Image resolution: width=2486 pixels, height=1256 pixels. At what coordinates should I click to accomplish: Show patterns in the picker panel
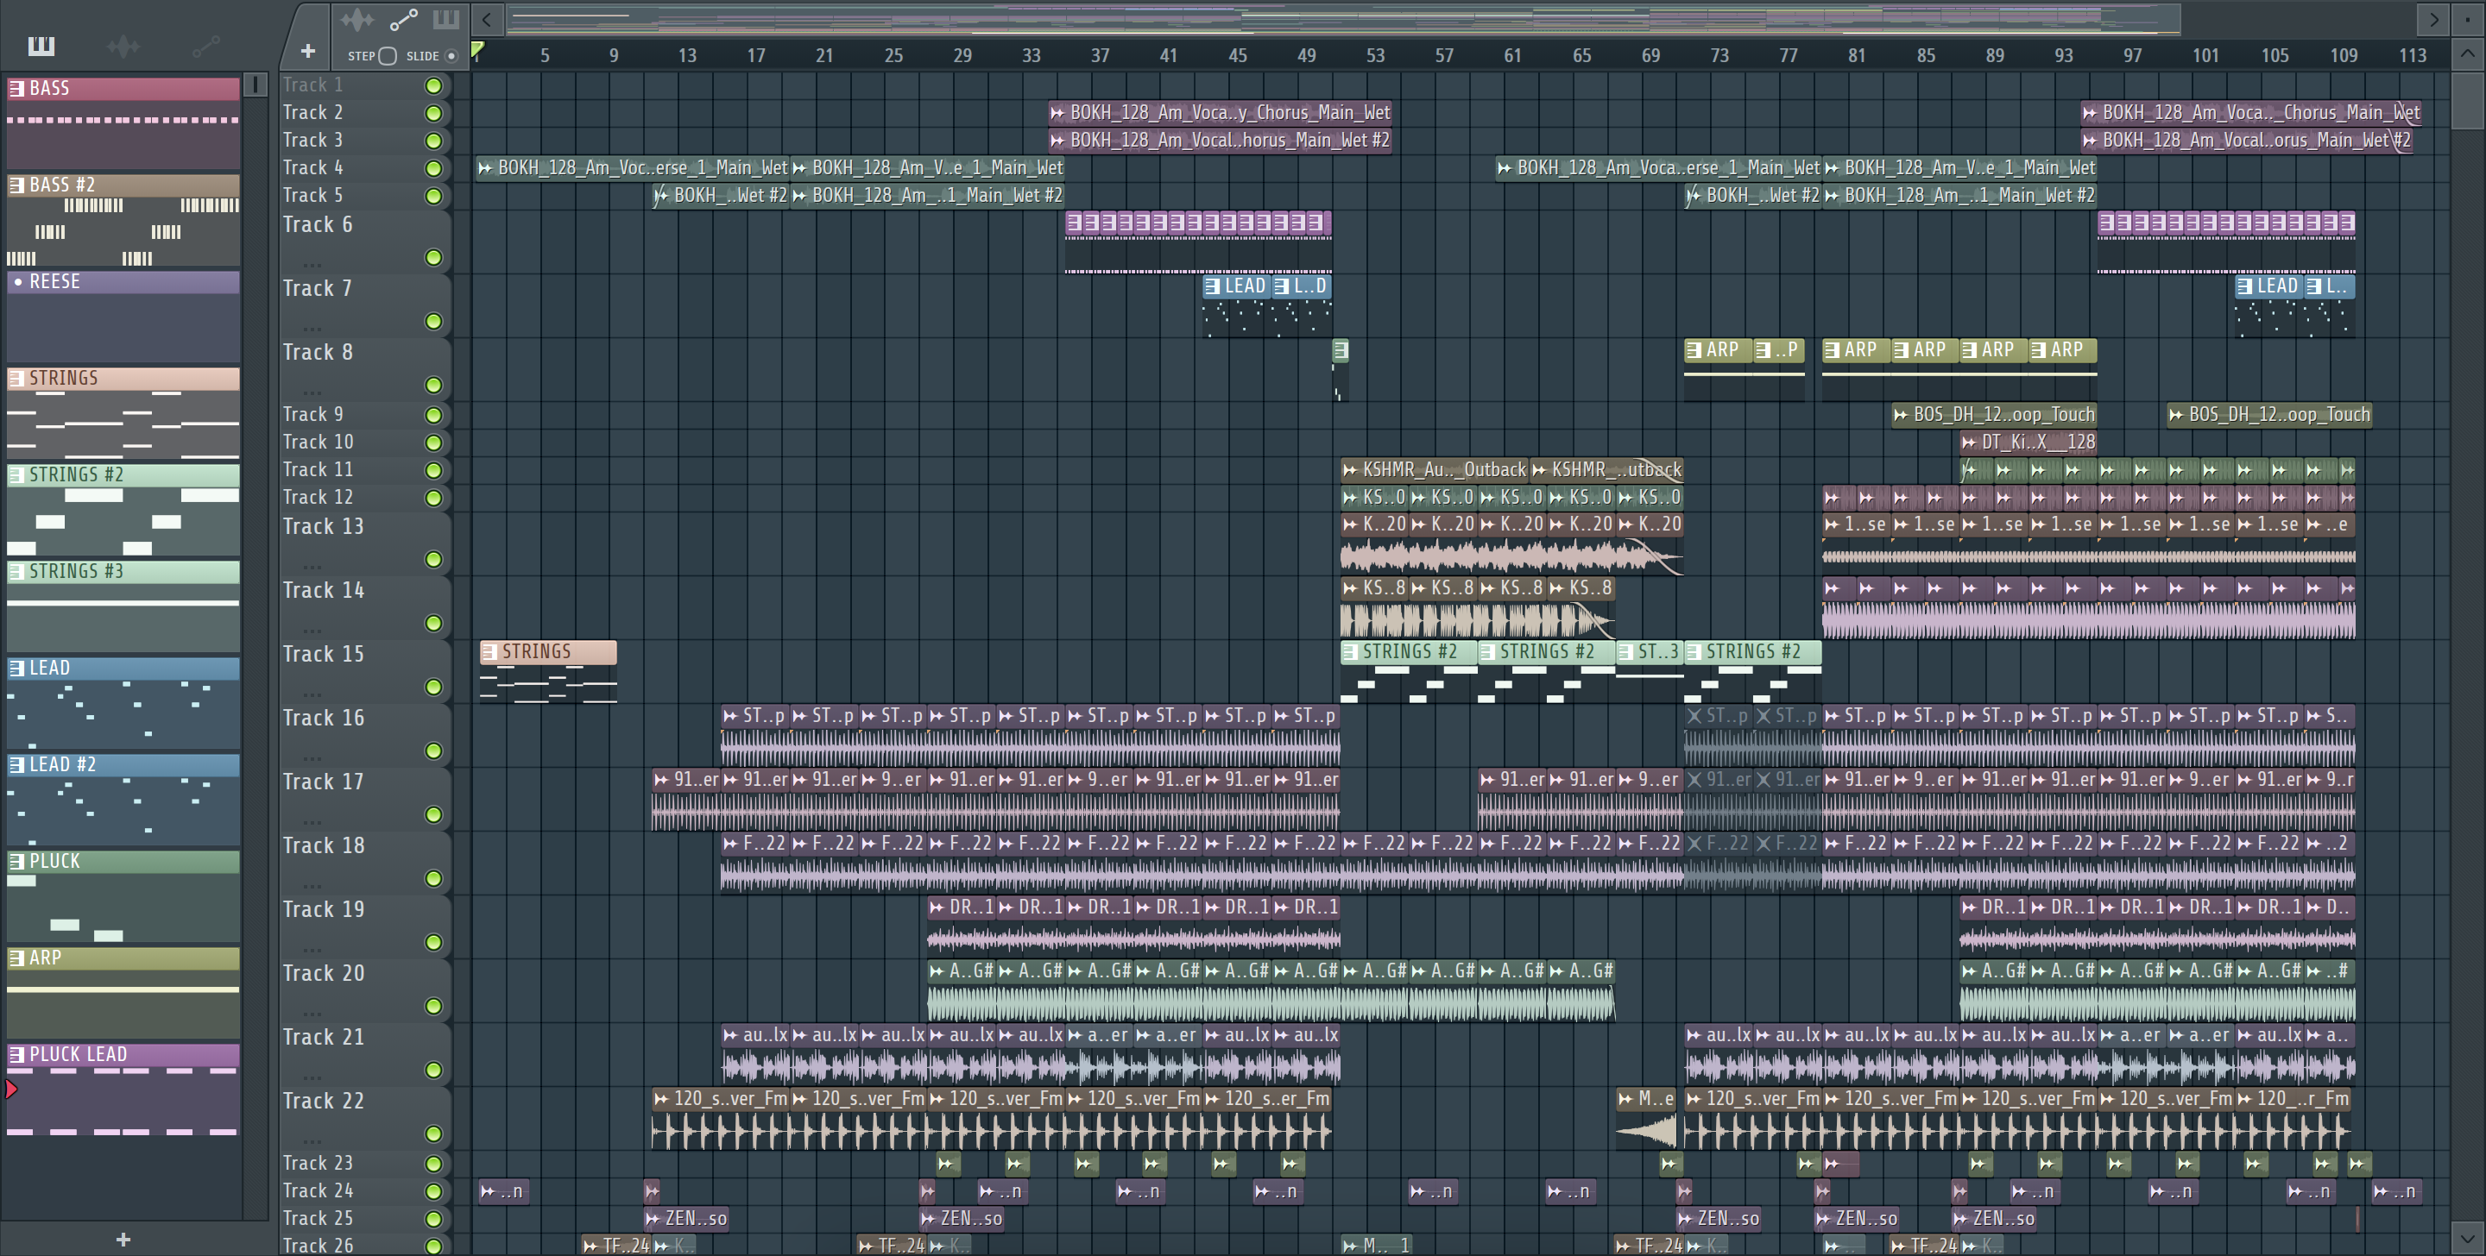pos(41,46)
